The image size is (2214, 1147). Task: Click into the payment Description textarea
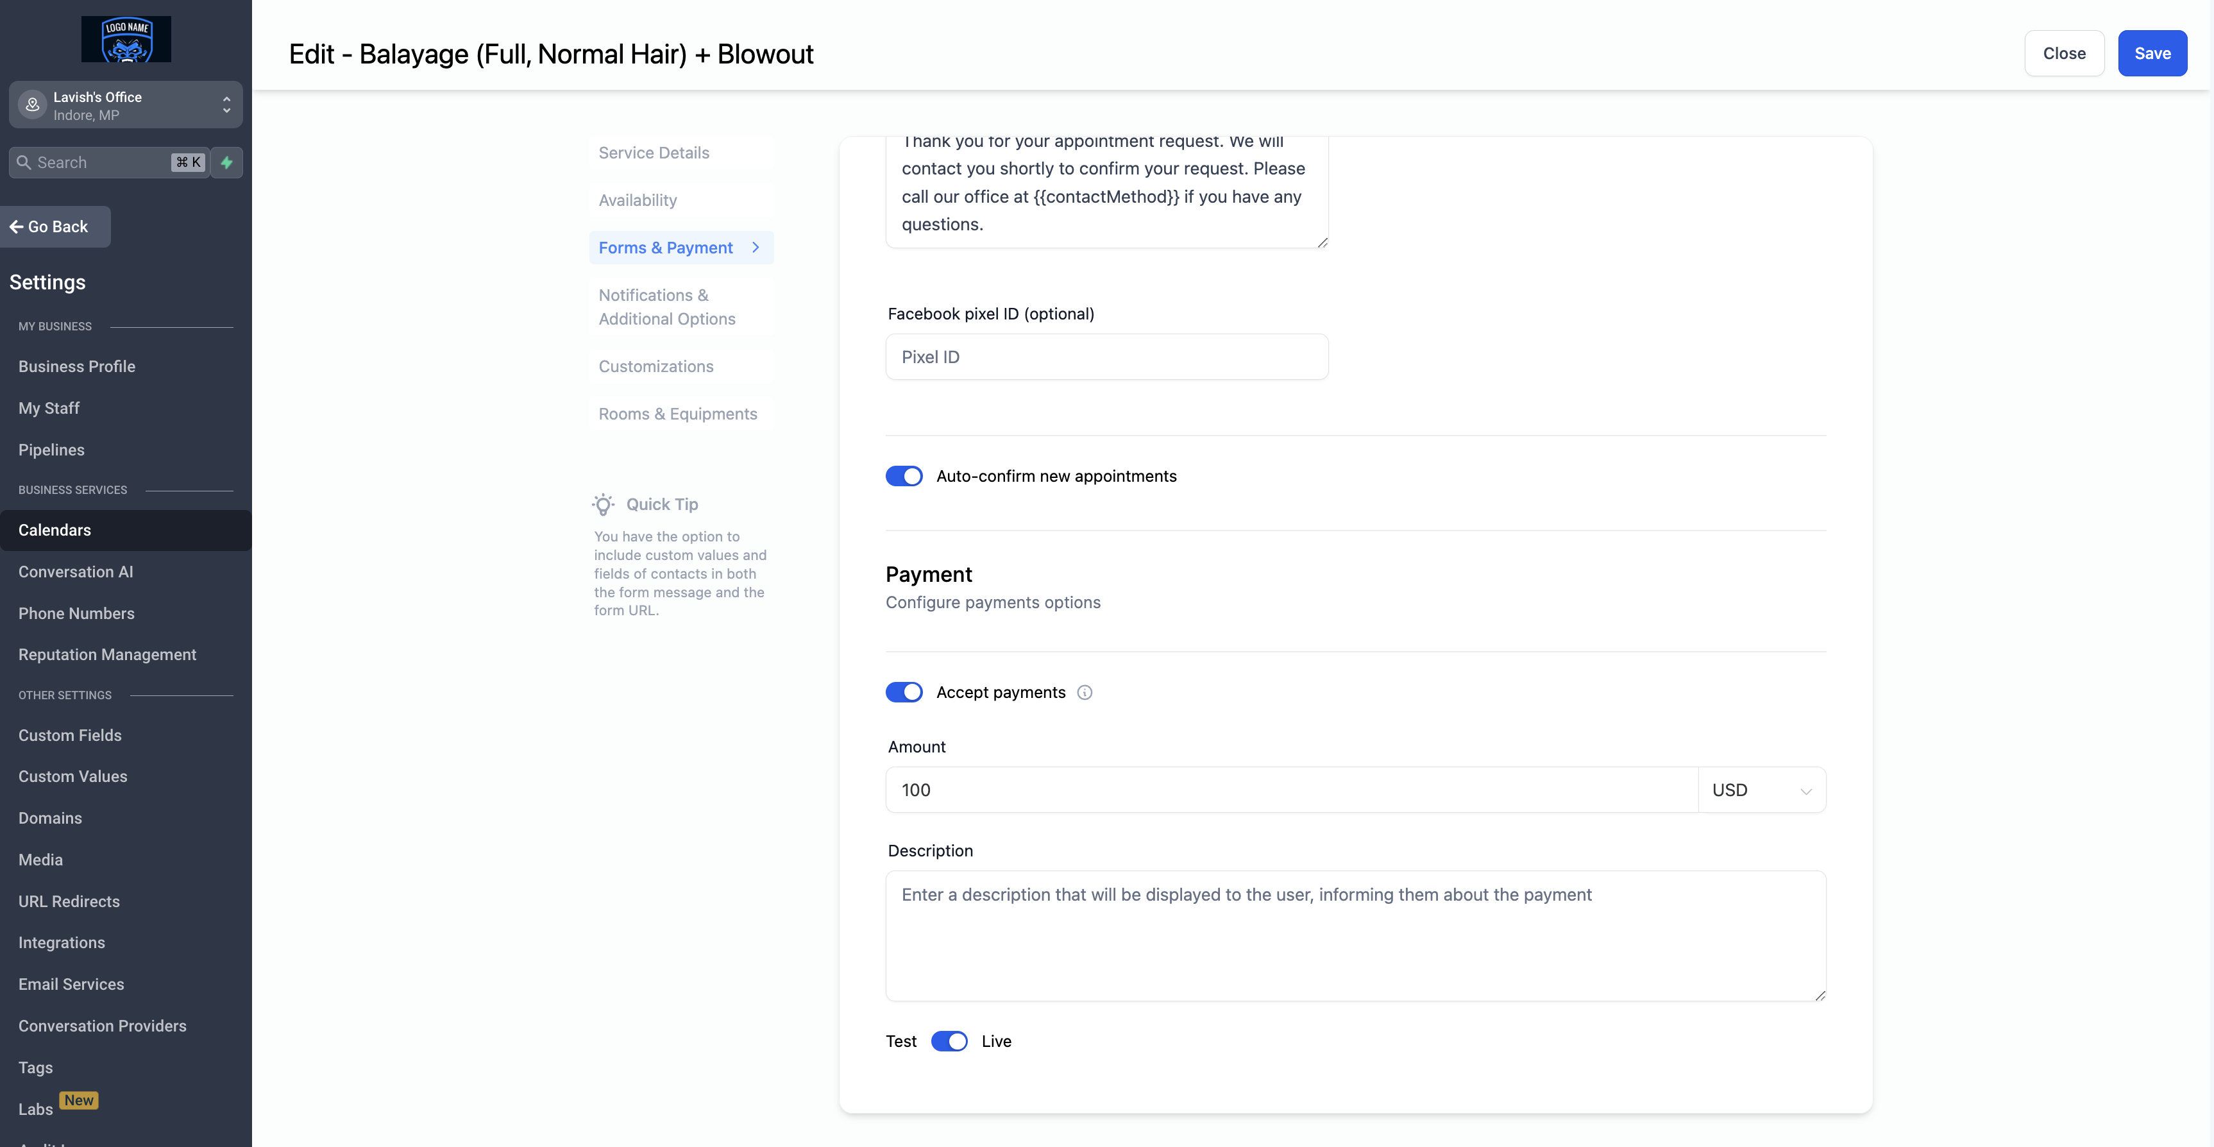pyautogui.click(x=1355, y=935)
